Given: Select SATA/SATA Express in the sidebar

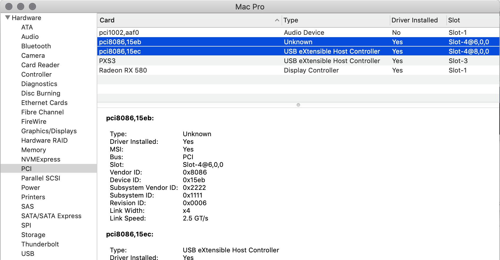Looking at the screenshot, I should (51, 216).
